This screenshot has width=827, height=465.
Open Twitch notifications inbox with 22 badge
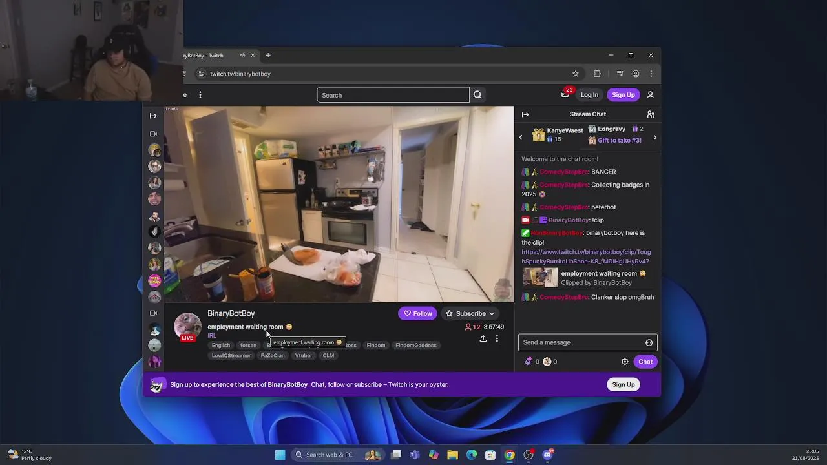[565, 94]
